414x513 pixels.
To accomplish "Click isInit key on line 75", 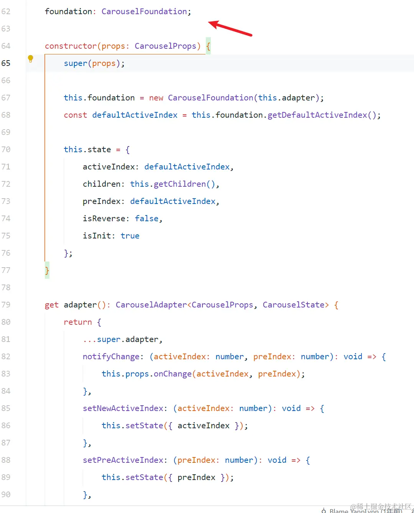I will (97, 236).
